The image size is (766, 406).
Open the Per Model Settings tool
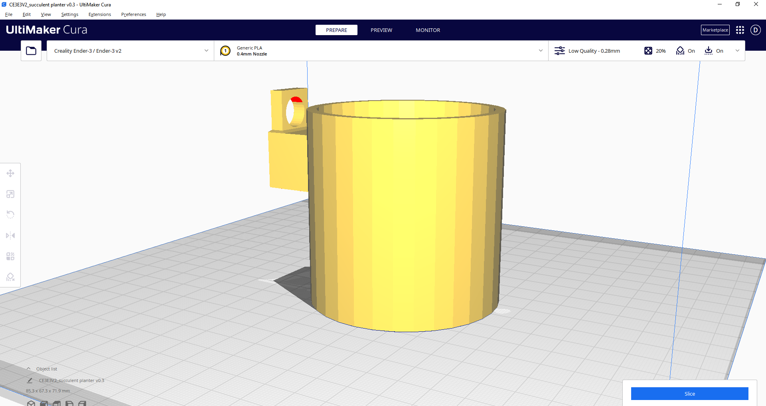click(x=10, y=256)
